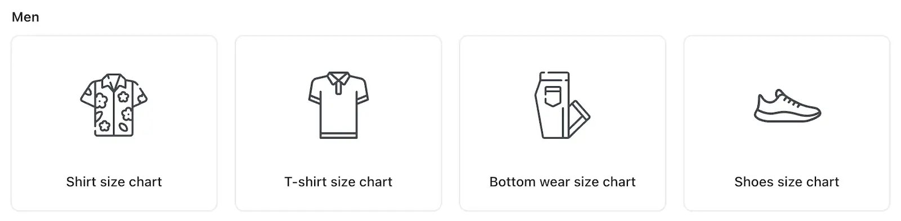Viewport: 901px width, 221px height.
Task: Click the bottom hem of polo icon
Action: click(338, 135)
